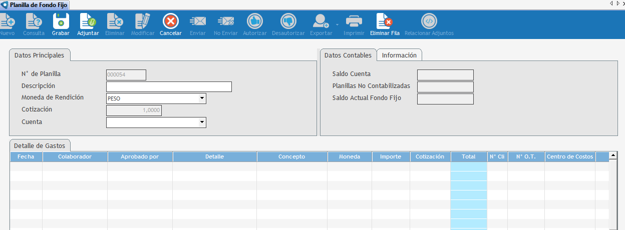Click the Relacionar Adjuntos icon
Viewport: 625px width, 230px height.
(x=429, y=21)
